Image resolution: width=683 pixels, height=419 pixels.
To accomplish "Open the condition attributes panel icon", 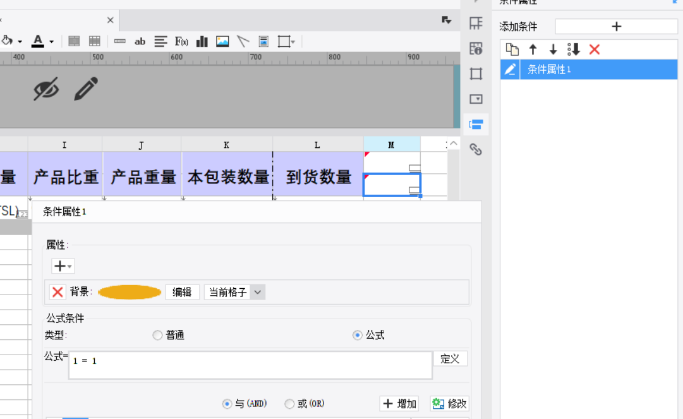I will coord(476,124).
